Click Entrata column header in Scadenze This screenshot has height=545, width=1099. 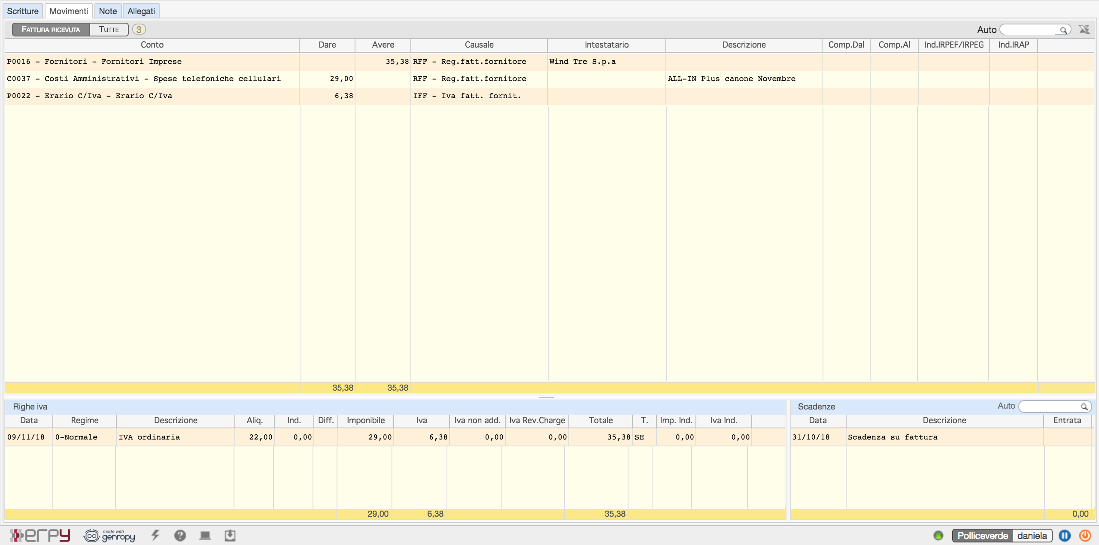pyautogui.click(x=1067, y=421)
